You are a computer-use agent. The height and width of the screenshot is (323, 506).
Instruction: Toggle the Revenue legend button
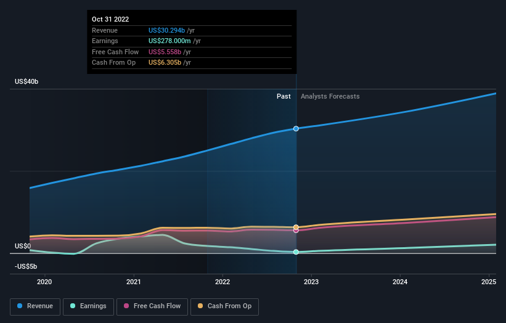35,306
